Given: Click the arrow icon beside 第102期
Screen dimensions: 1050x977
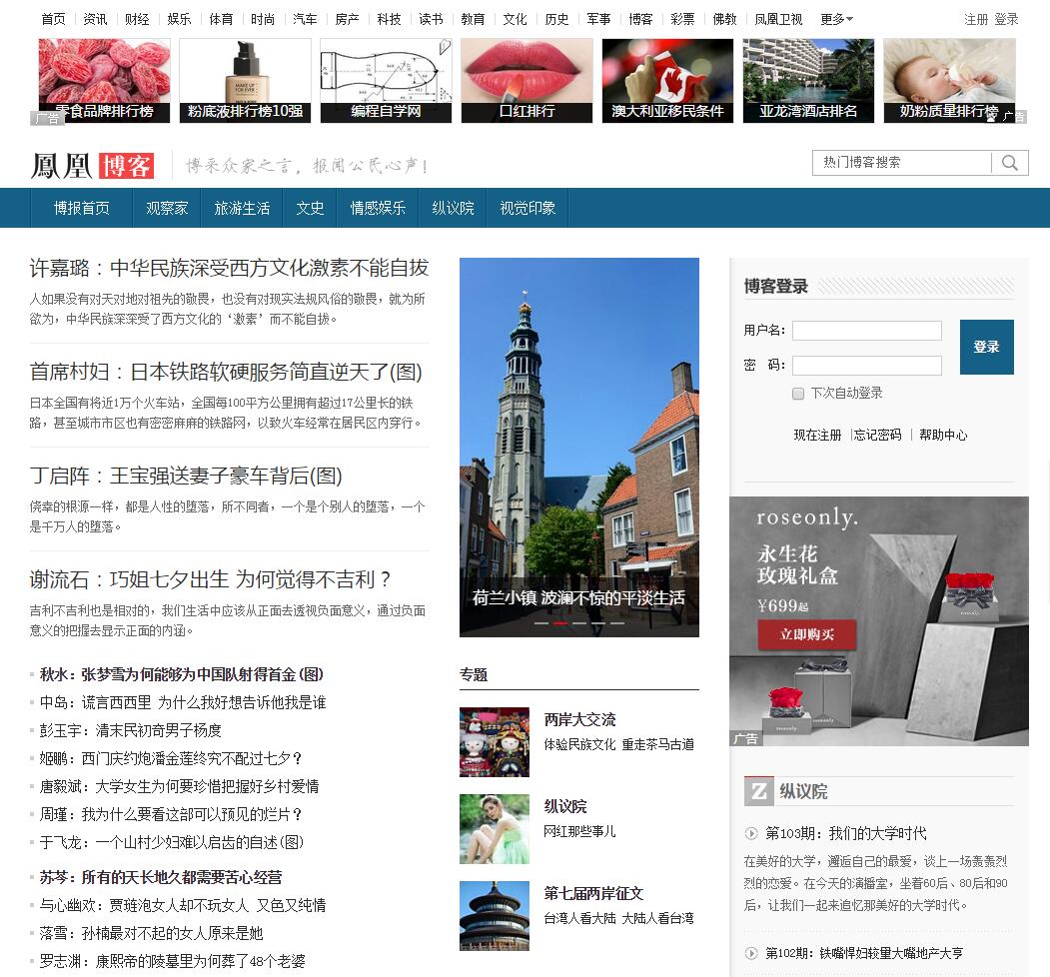Looking at the screenshot, I should tap(751, 953).
